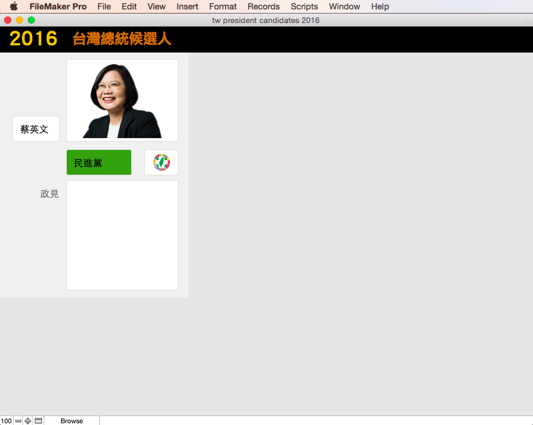Click the zoom in icon in status bar
533x425 pixels.
click(x=28, y=421)
